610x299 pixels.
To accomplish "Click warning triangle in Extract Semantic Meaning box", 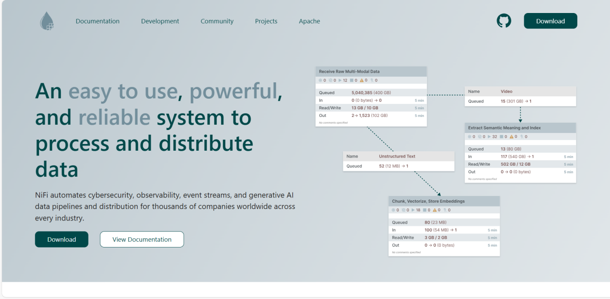I will 511,137.
